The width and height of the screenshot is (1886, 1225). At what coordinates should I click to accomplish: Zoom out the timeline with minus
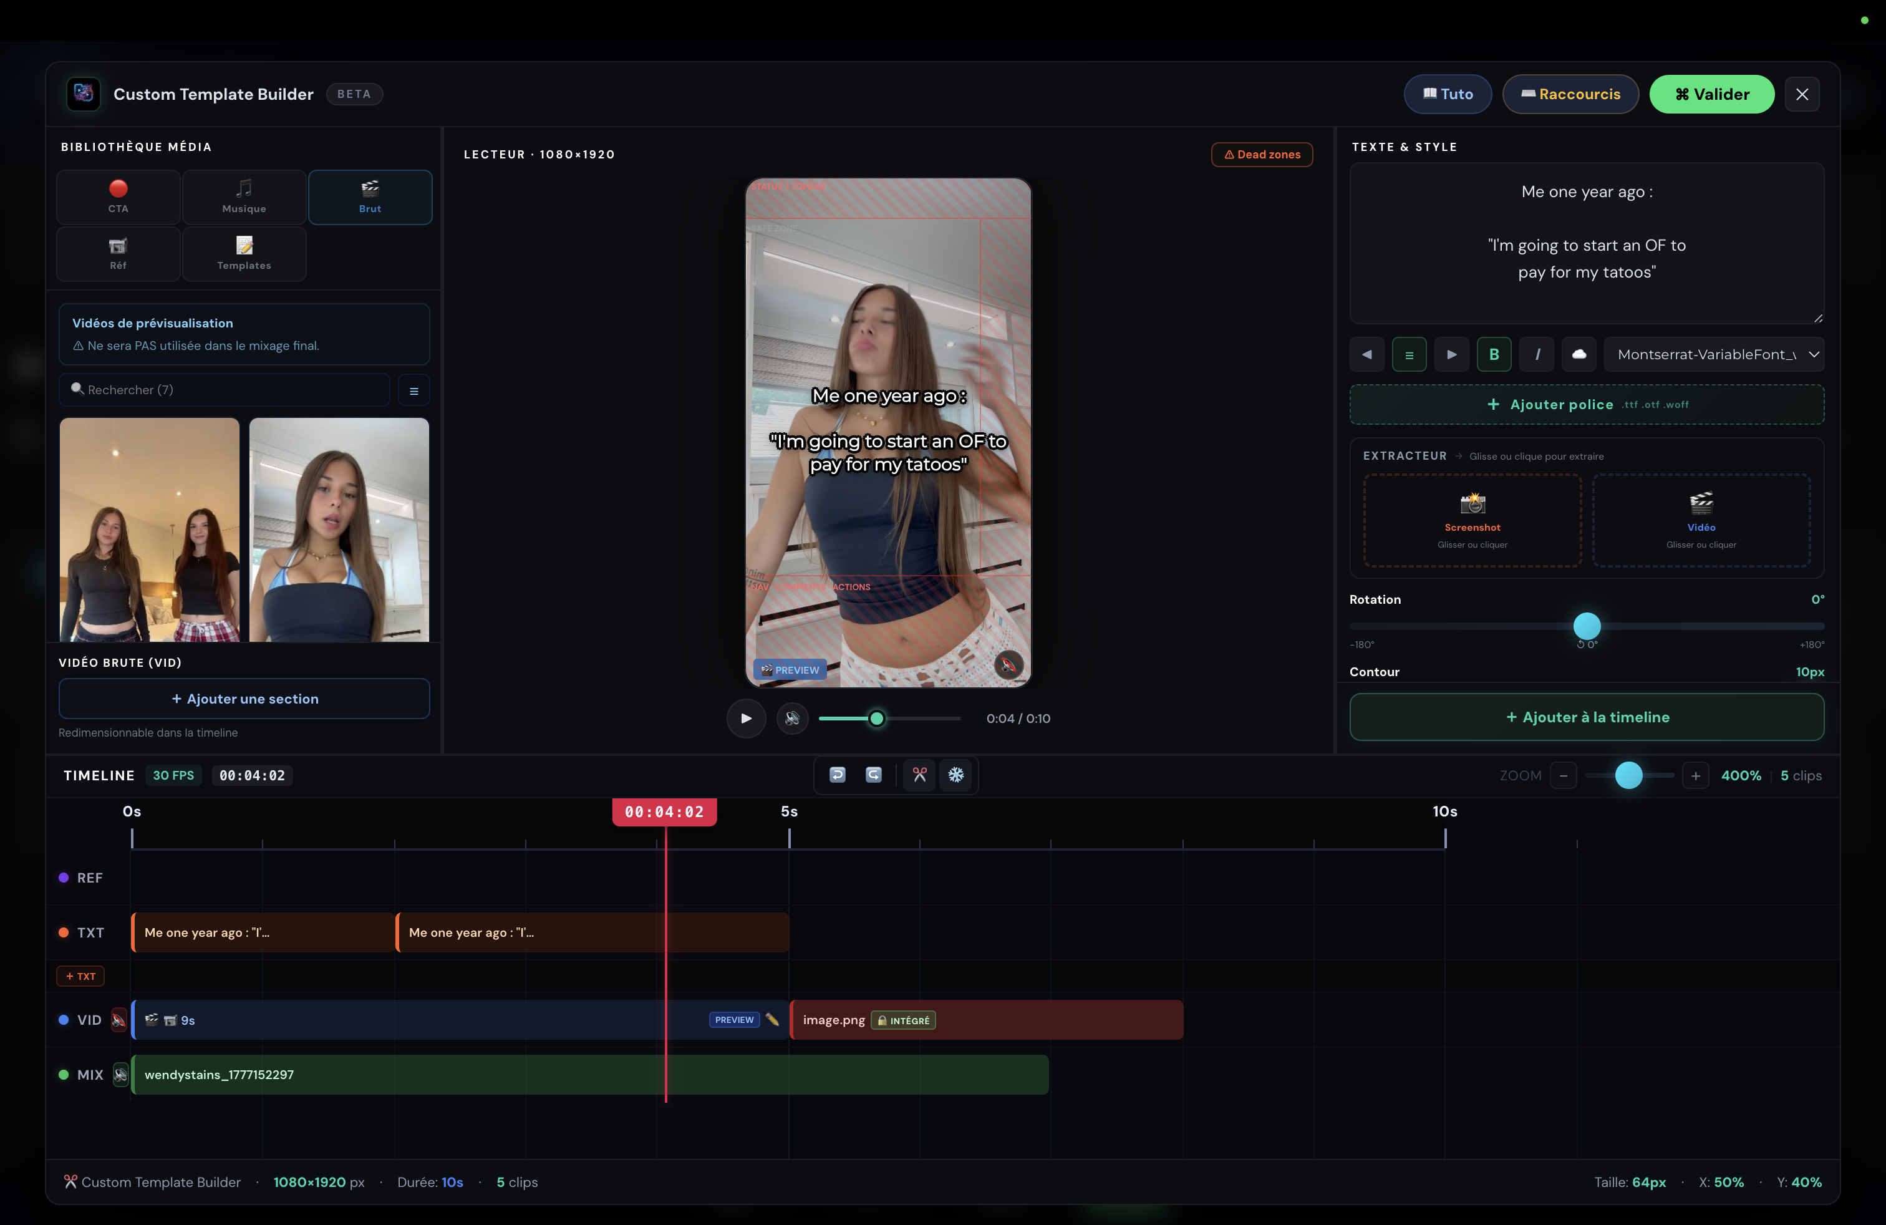(1564, 776)
